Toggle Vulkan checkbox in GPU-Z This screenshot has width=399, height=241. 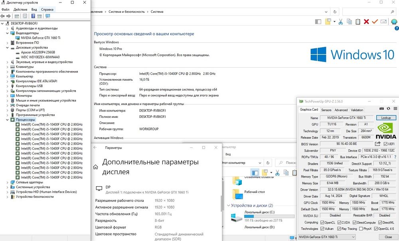tap(322, 229)
